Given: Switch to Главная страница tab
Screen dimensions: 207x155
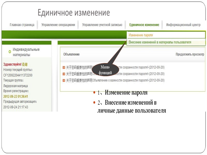Looking at the screenshot, I should click(22, 25).
